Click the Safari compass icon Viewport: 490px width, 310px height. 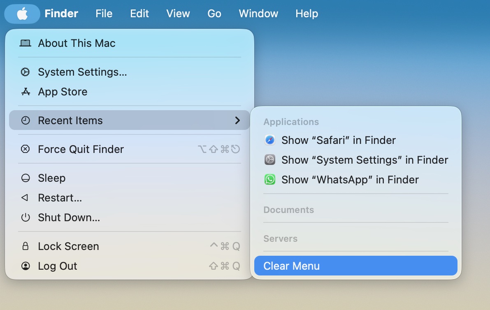pyautogui.click(x=270, y=140)
